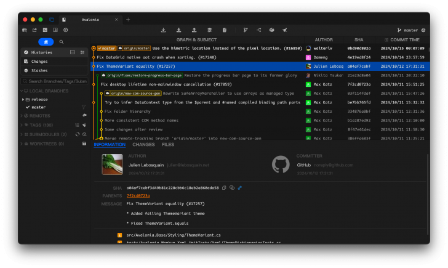
Task: Toggle the clock icon in COMMIT TIME header
Action: pyautogui.click(x=386, y=40)
